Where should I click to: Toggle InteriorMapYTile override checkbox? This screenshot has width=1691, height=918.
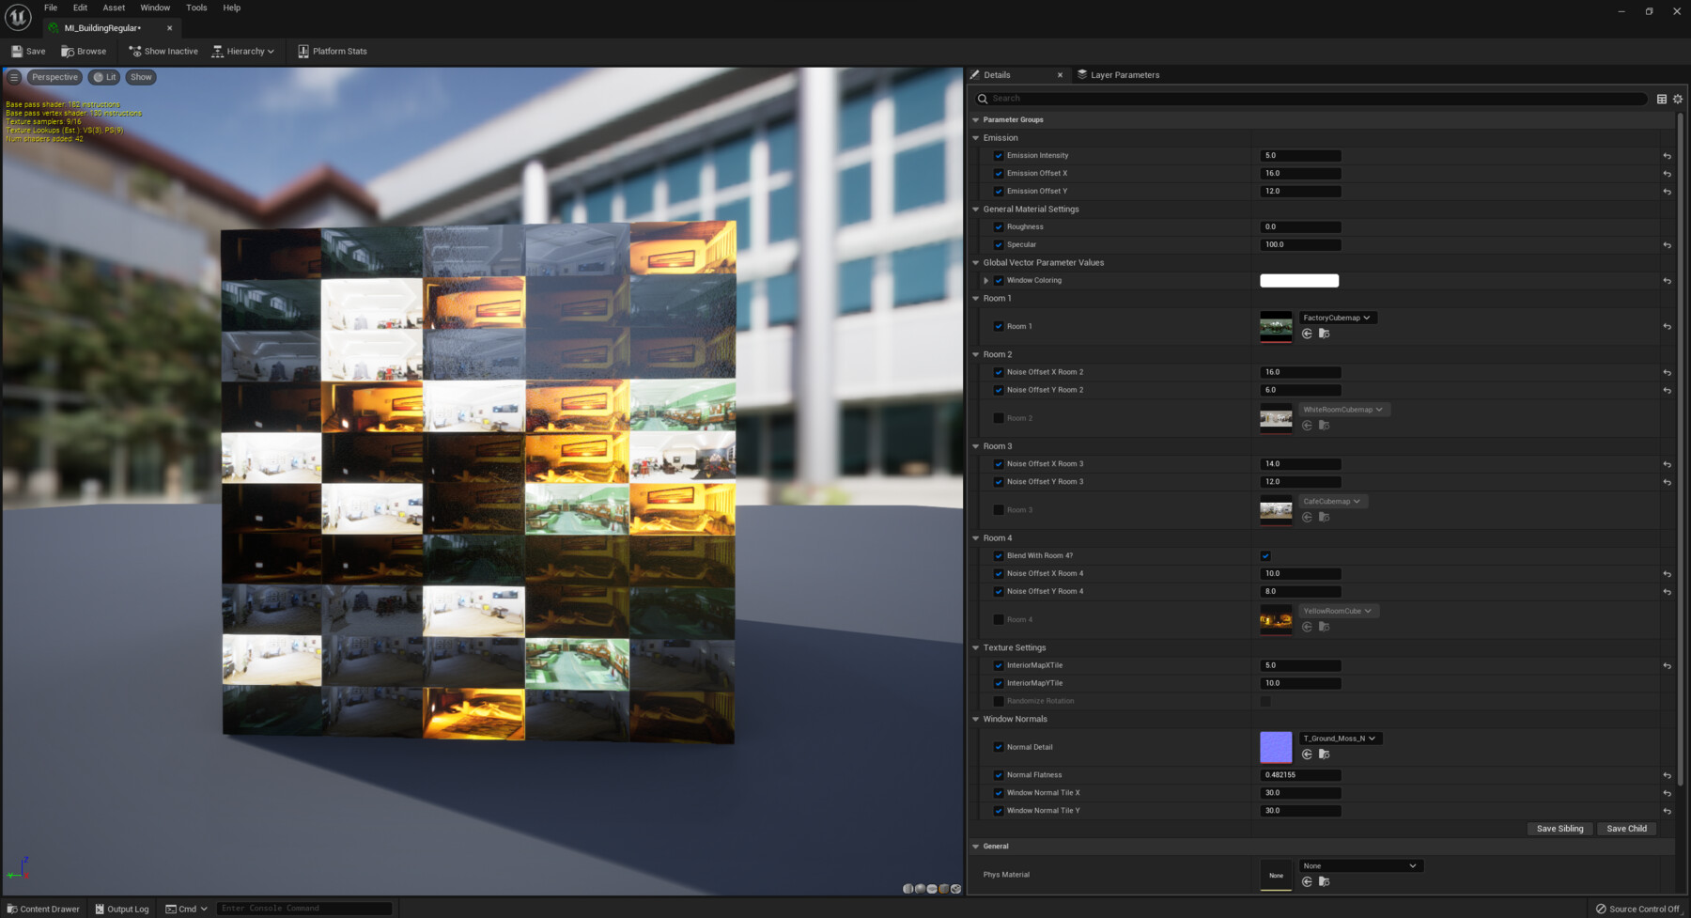[999, 683]
